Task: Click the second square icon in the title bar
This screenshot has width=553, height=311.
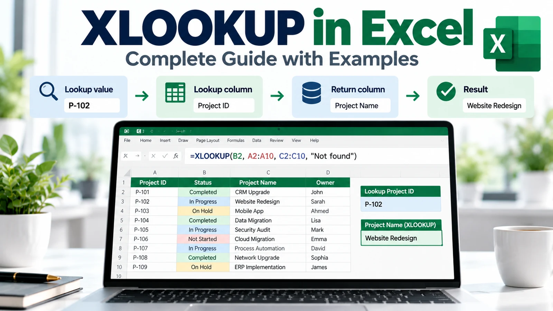Action: [139, 131]
